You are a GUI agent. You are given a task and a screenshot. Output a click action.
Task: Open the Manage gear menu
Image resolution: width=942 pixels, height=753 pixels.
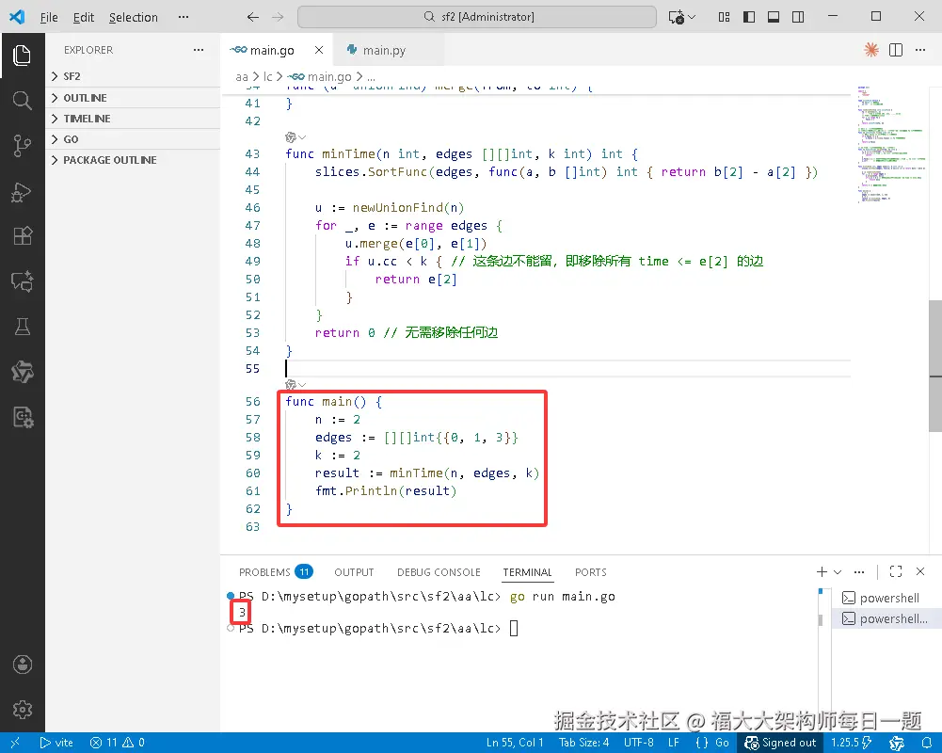click(x=23, y=710)
